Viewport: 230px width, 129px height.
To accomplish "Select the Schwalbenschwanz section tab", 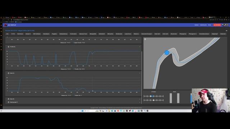I will (x=204, y=34).
